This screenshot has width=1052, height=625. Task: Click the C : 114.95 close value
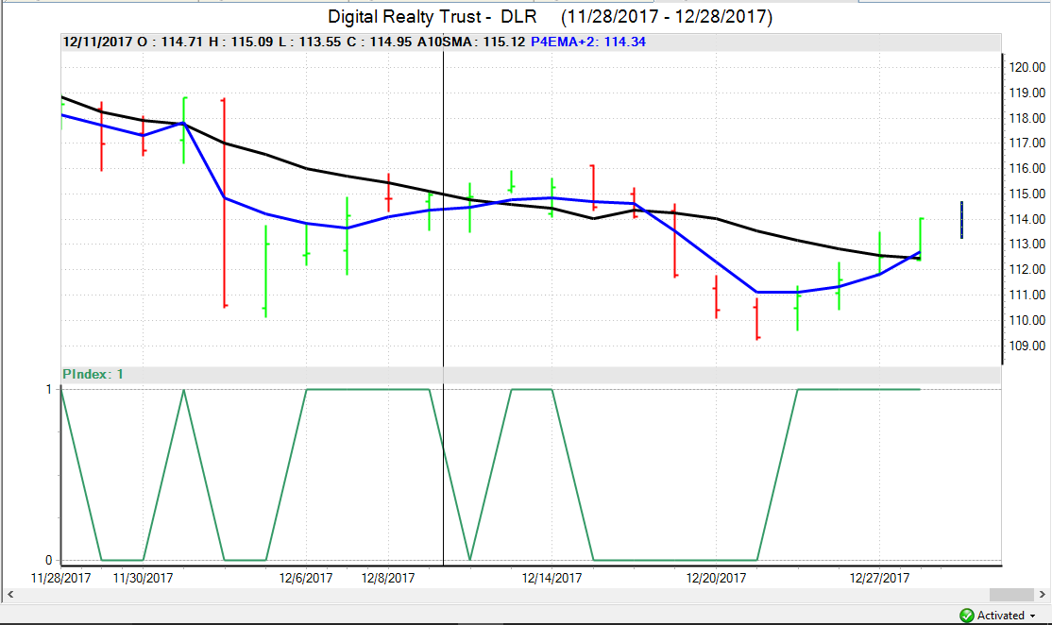(379, 42)
